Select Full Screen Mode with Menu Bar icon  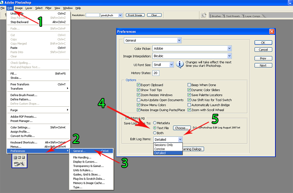(x=19, y=157)
